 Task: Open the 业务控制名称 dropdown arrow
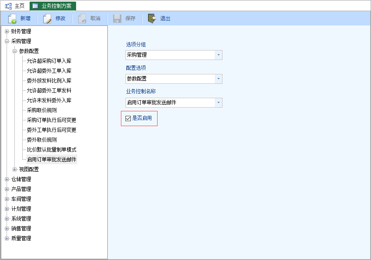coord(218,103)
